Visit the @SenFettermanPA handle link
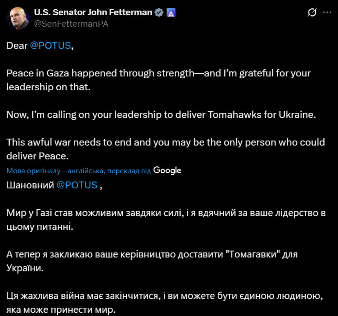 pos(71,23)
